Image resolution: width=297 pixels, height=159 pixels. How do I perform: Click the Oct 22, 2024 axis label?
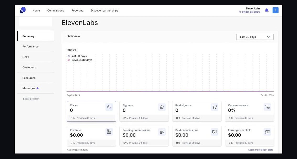(x=267, y=95)
